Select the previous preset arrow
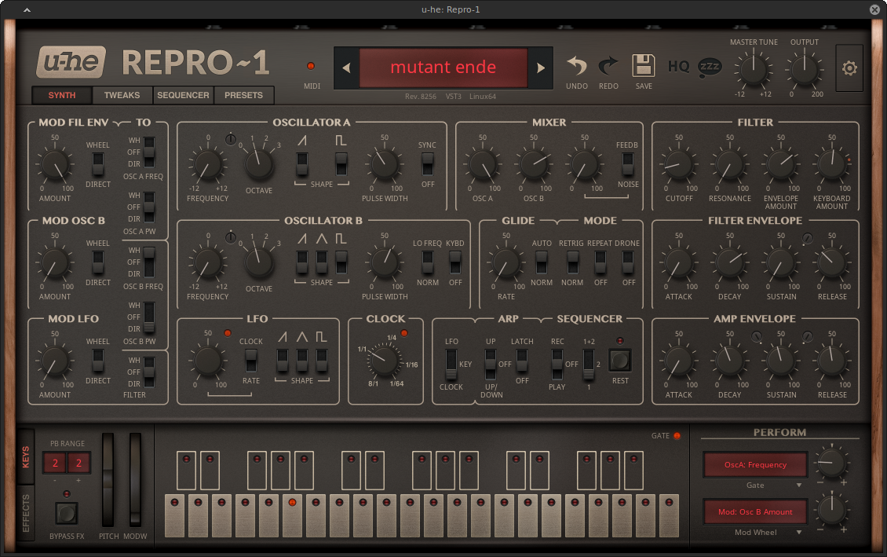 (x=346, y=68)
